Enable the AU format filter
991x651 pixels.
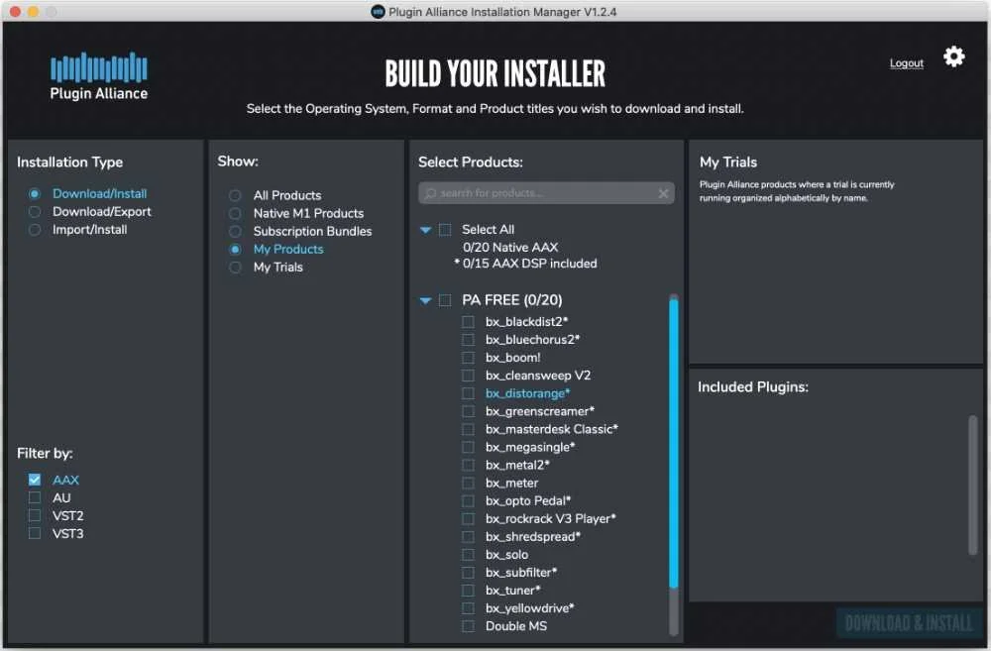(x=35, y=498)
